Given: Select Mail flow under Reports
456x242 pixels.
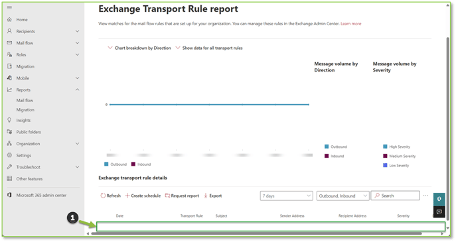Looking at the screenshot, I should [x=25, y=100].
